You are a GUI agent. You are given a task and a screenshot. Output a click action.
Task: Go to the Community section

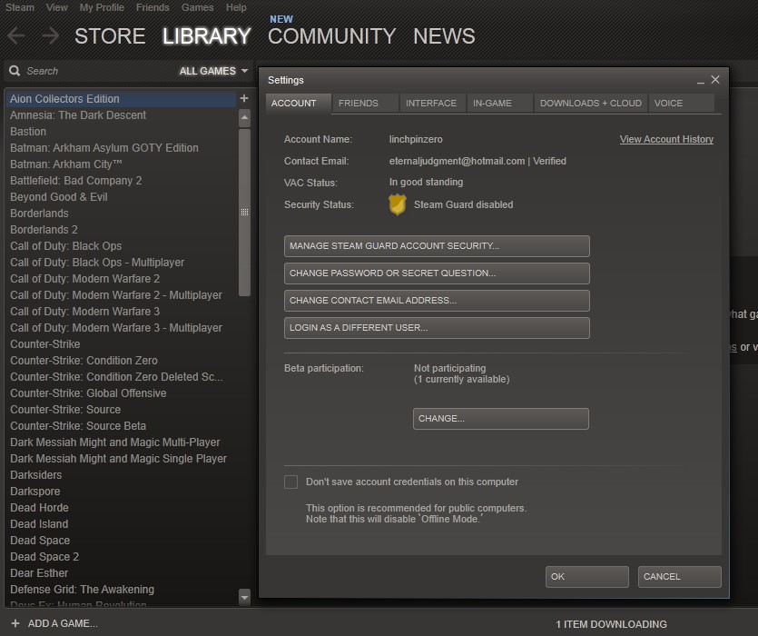click(331, 36)
